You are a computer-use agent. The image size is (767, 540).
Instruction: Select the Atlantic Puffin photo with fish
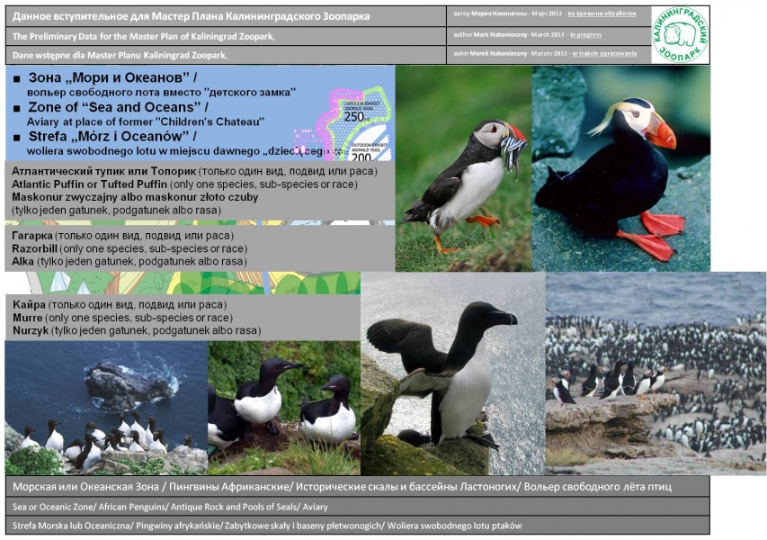pyautogui.click(x=463, y=168)
